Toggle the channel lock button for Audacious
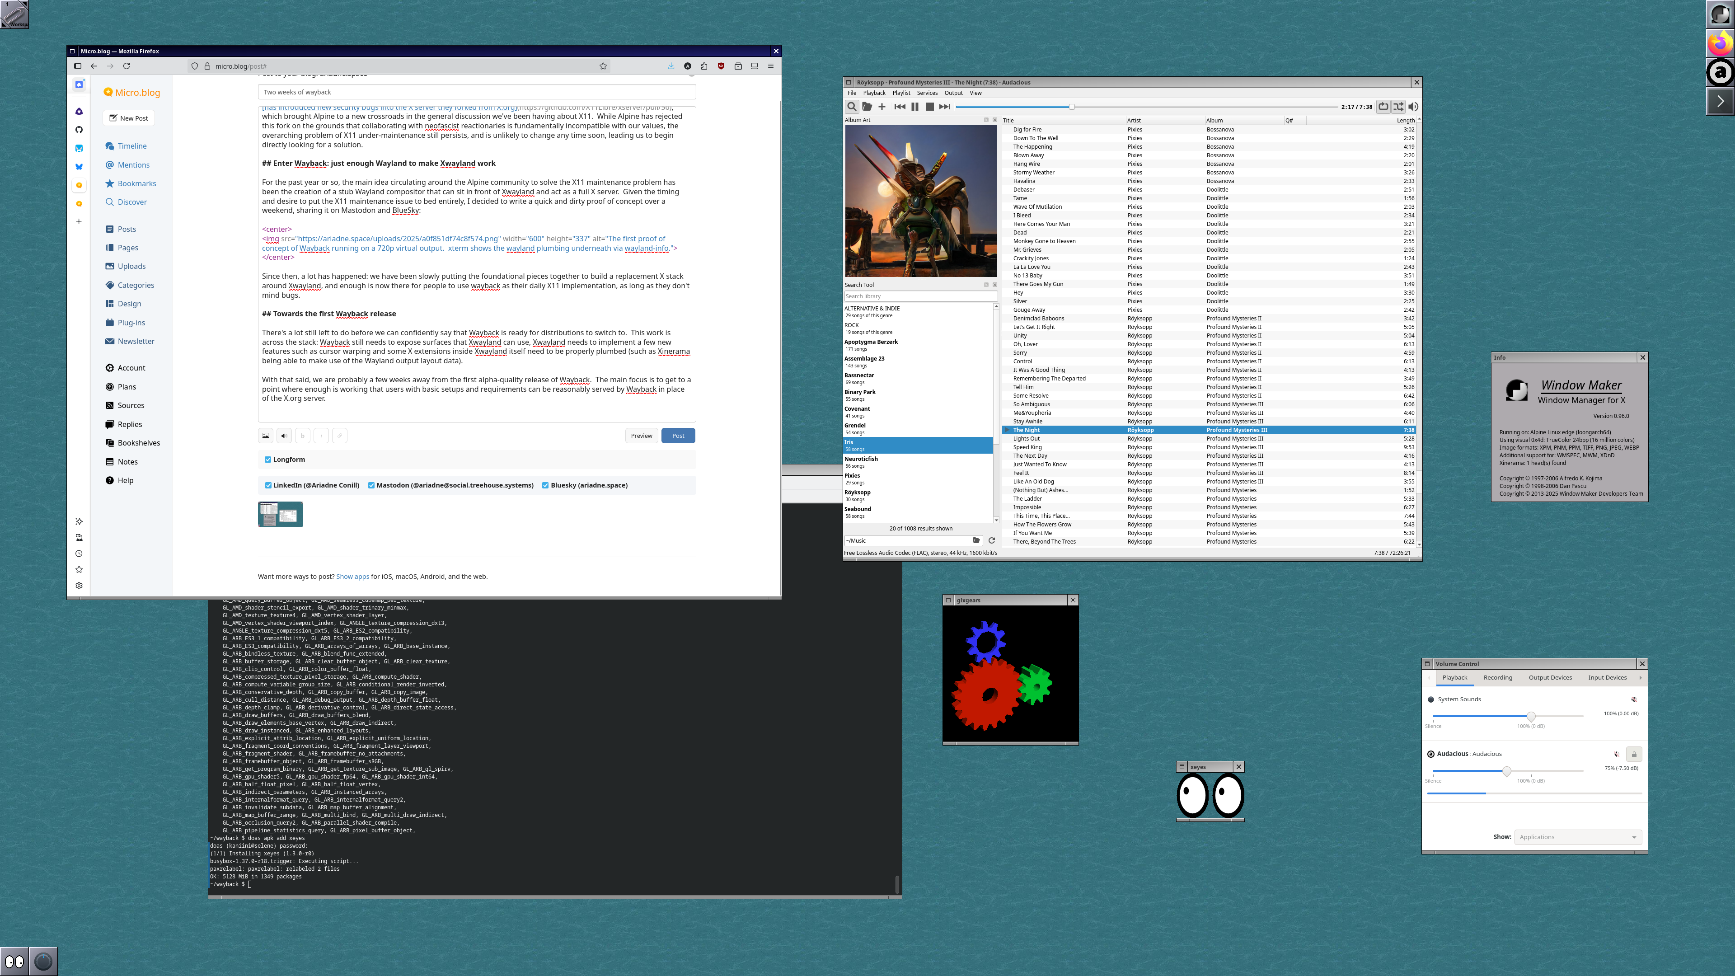The height and width of the screenshot is (976, 1735). (1633, 754)
